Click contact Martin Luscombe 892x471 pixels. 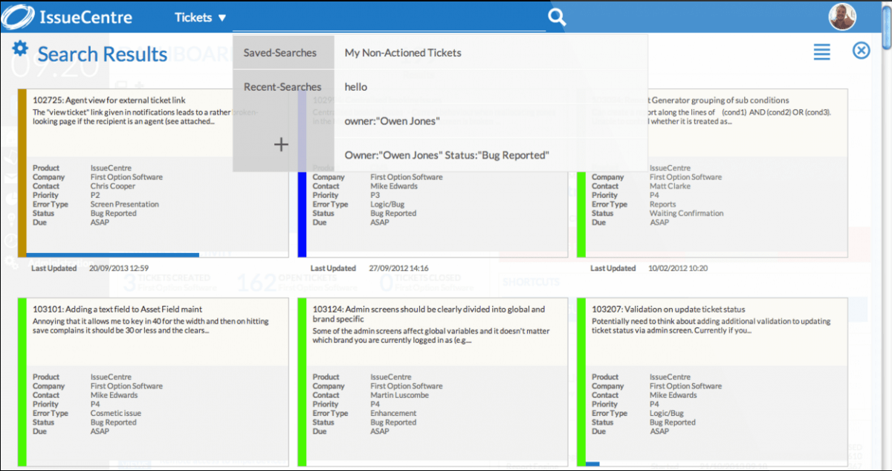point(399,395)
